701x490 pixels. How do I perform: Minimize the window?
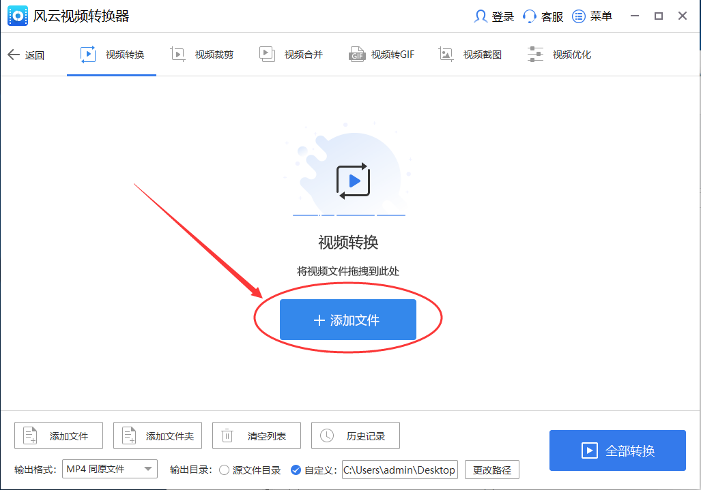(x=634, y=16)
